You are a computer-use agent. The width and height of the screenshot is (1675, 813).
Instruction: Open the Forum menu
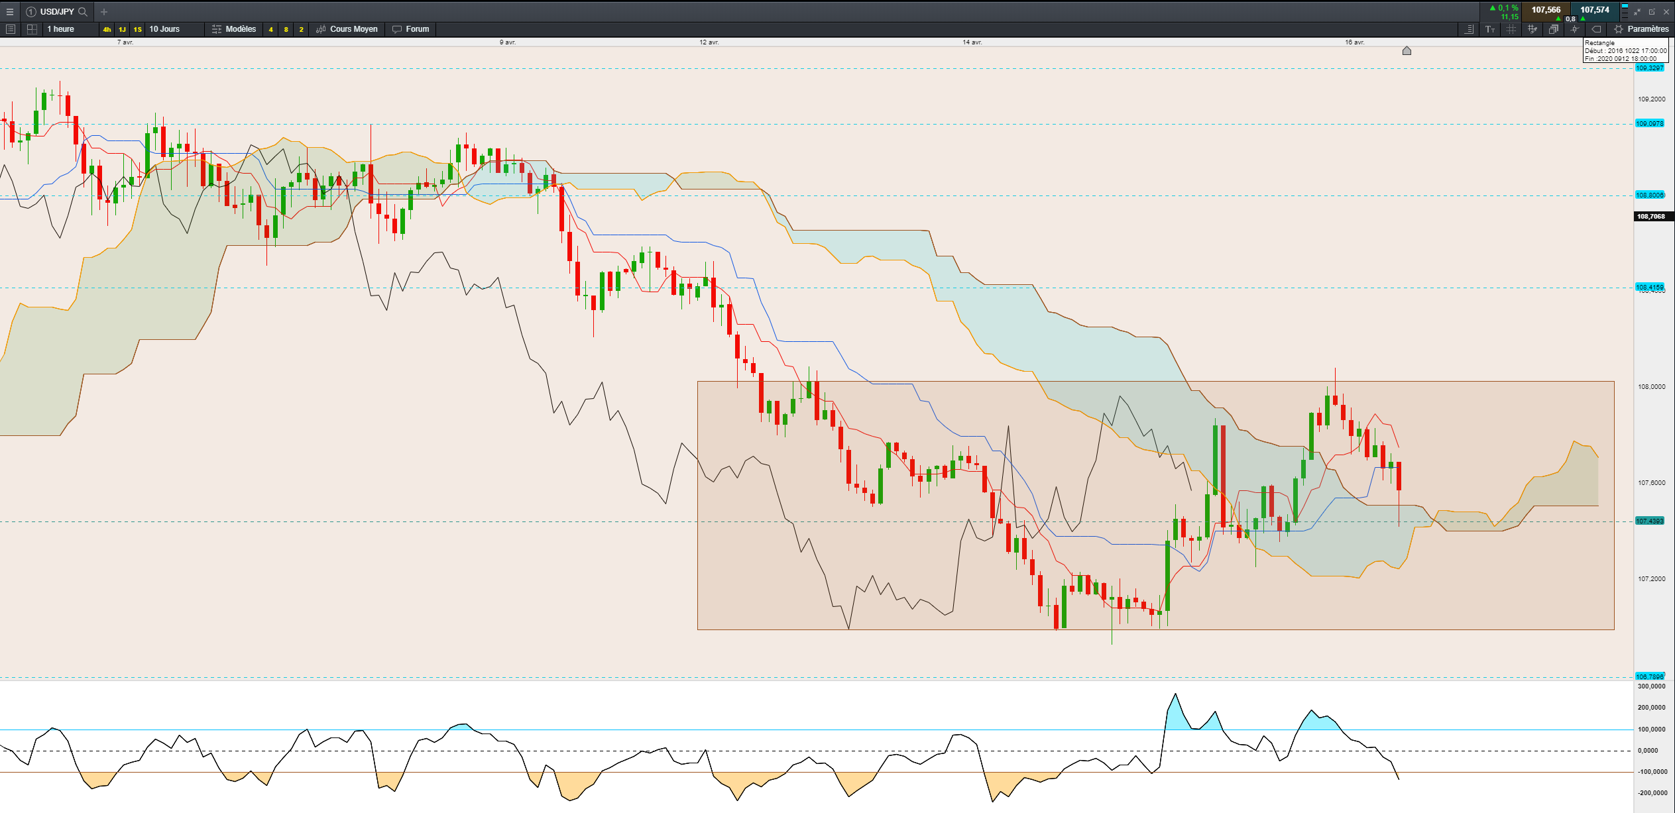click(x=411, y=29)
